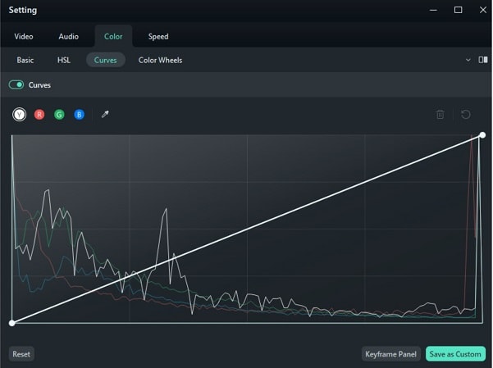Click Save as Custom button

(x=455, y=354)
